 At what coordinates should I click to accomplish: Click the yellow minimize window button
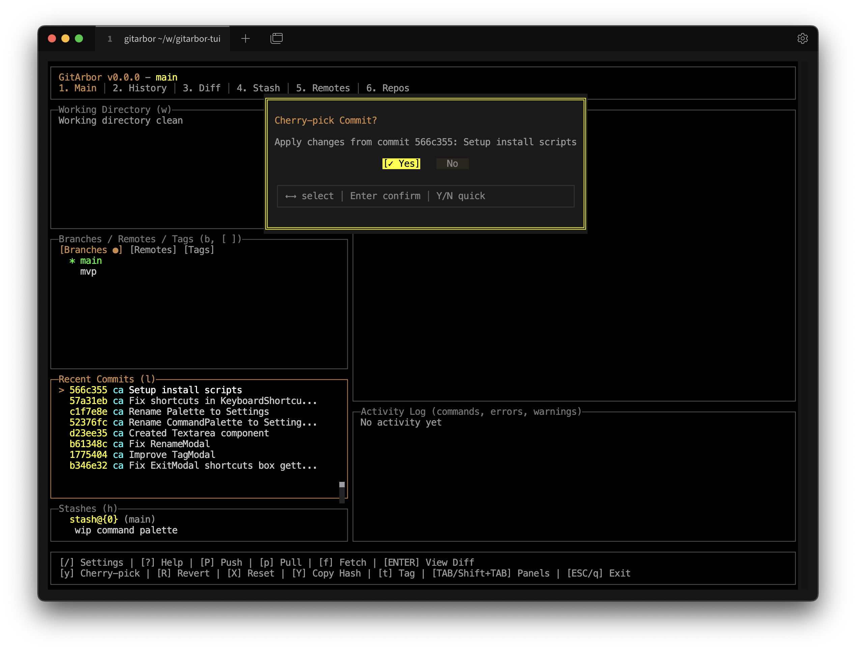click(65, 38)
